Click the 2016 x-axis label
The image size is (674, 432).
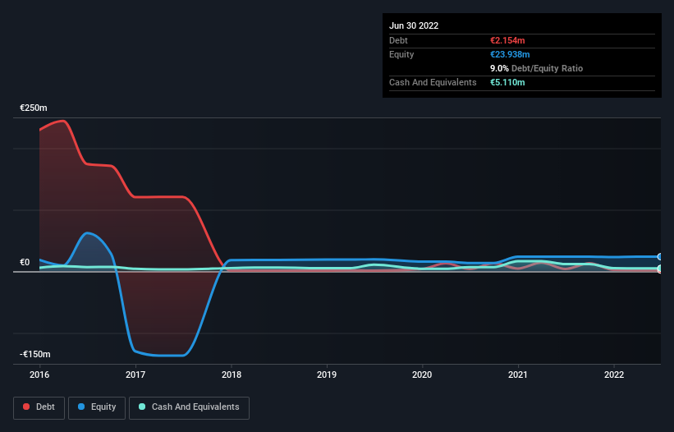pyautogui.click(x=39, y=375)
